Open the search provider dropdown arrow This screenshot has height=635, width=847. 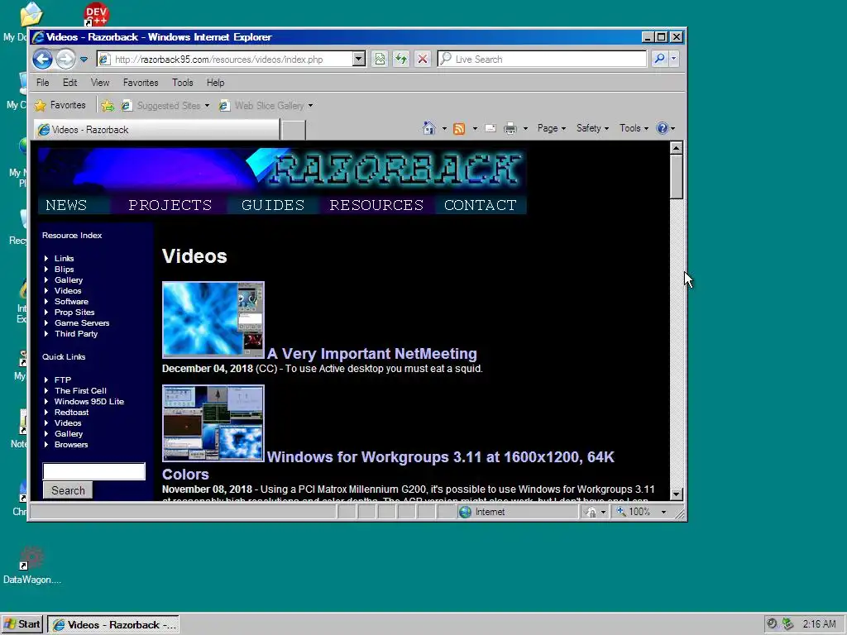tap(673, 59)
